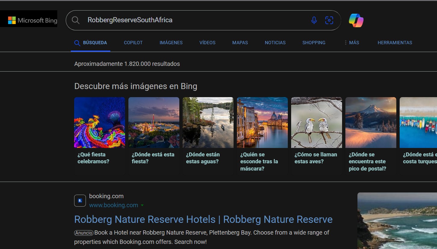Open '¿Cómo se llaman estas aves?' link
Image resolution: width=437 pixels, height=249 pixels.
[316, 158]
